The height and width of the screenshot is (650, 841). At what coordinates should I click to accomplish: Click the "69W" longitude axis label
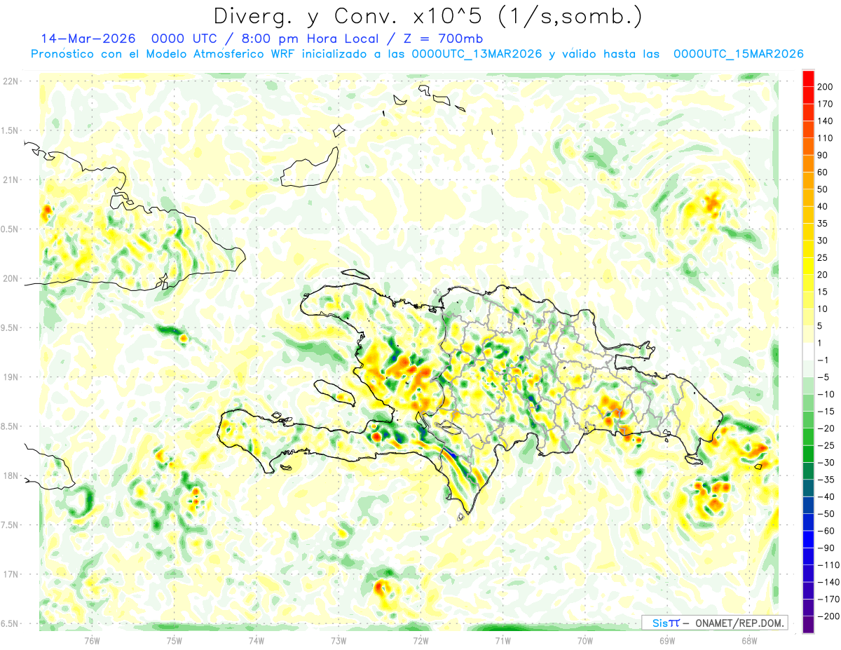click(666, 641)
